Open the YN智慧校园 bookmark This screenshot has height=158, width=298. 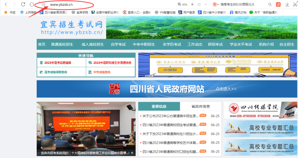[x=165, y=12]
